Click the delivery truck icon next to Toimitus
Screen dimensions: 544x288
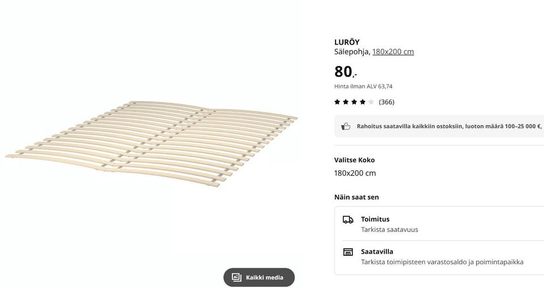[348, 220]
